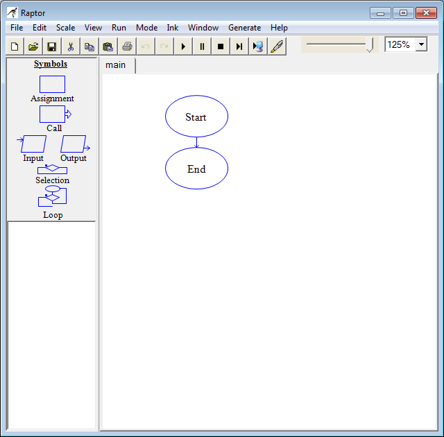
Task: Click inside the empty watch window panel
Action: (x=51, y=325)
